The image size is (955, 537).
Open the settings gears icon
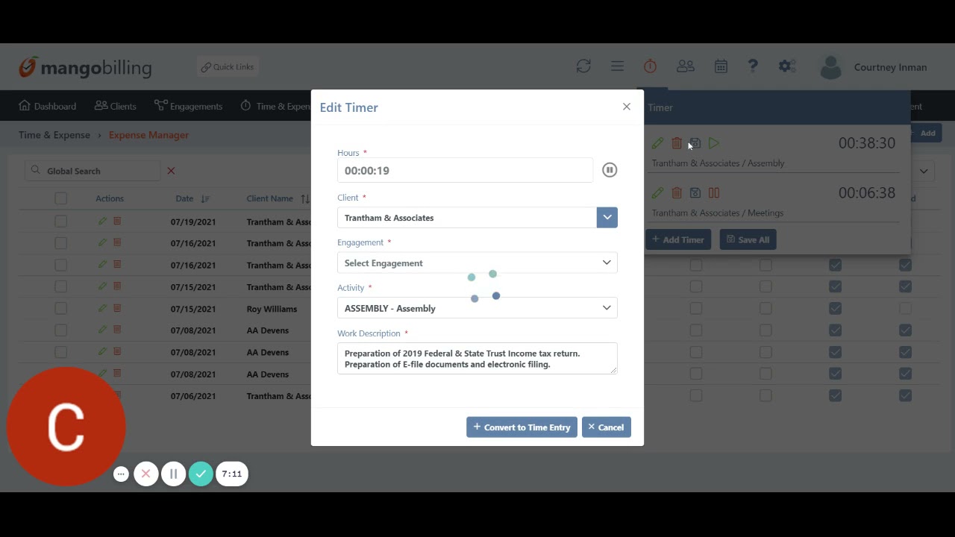(787, 66)
